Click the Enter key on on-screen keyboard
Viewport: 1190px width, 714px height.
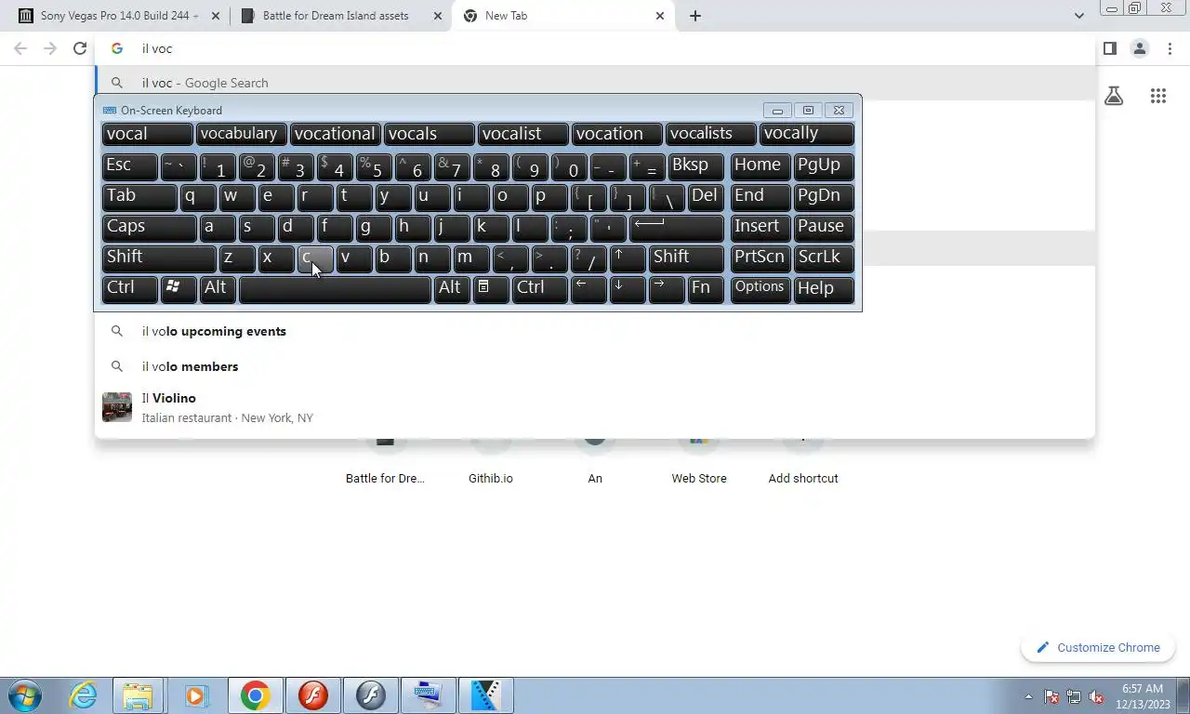(677, 228)
